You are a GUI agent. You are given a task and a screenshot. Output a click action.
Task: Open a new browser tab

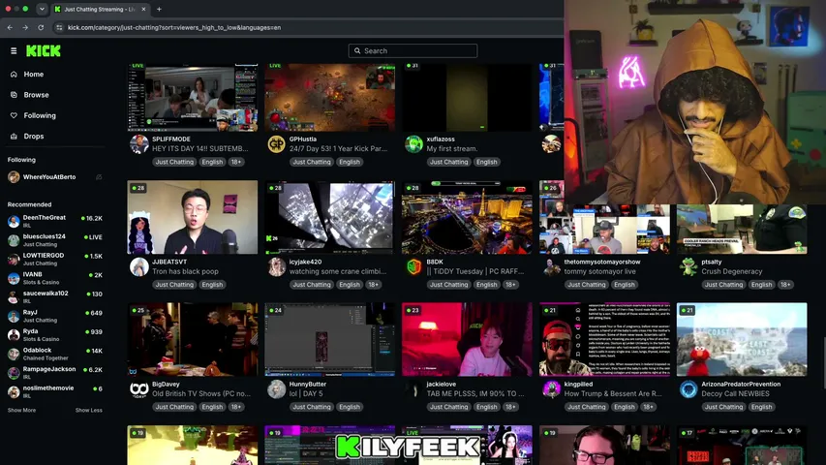tap(159, 9)
